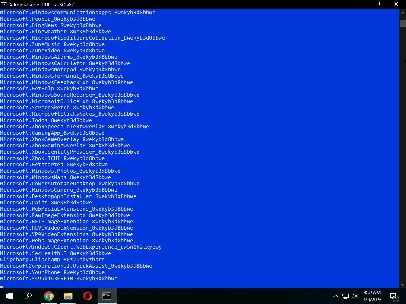Screen dimensions: 406x304
Task: Select the Command Prompt taskbar button
Action: tap(107, 296)
